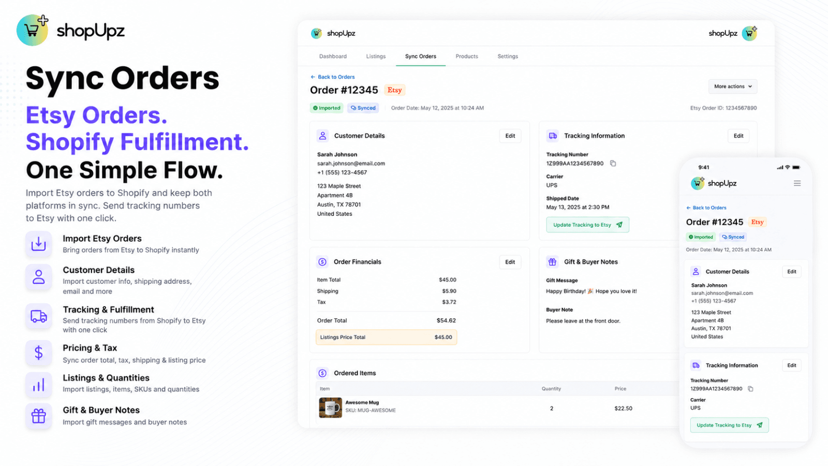This screenshot has height=466, width=828.
Task: Click the Awesome Mug product thumbnail
Action: click(x=330, y=407)
